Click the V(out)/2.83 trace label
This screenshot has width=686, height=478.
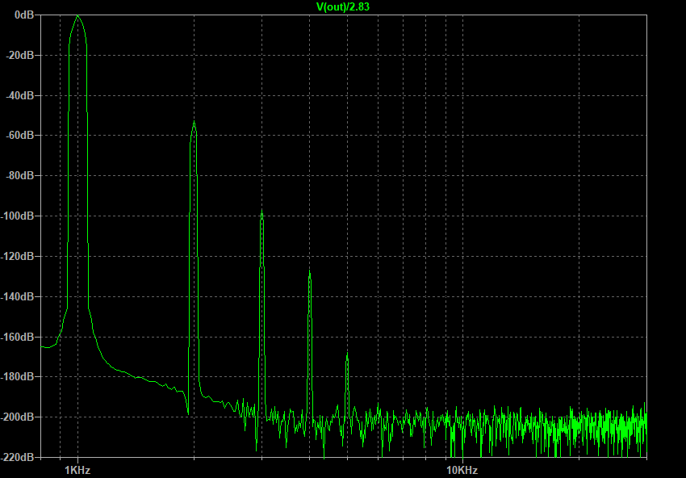(344, 6)
